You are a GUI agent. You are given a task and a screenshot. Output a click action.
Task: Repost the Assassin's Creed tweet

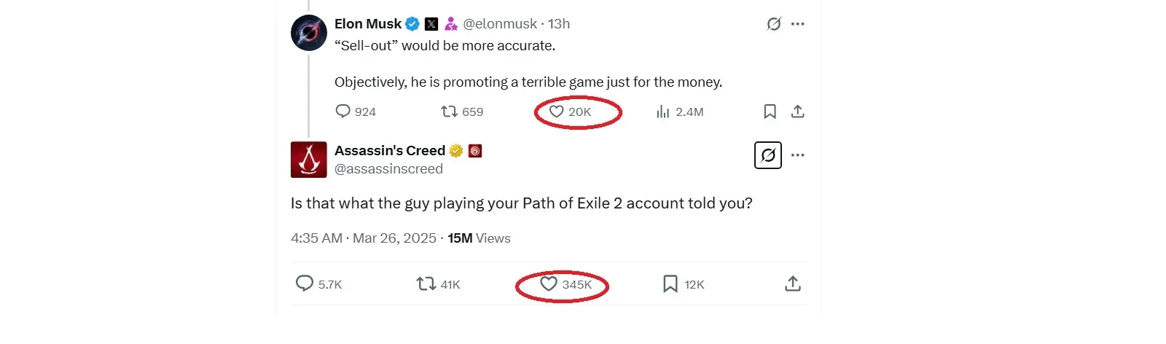pyautogui.click(x=426, y=284)
